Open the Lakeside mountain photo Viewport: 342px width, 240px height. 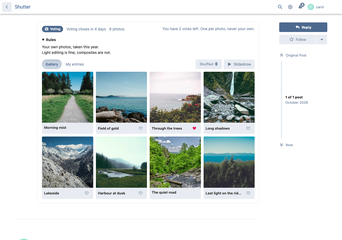[68, 162]
